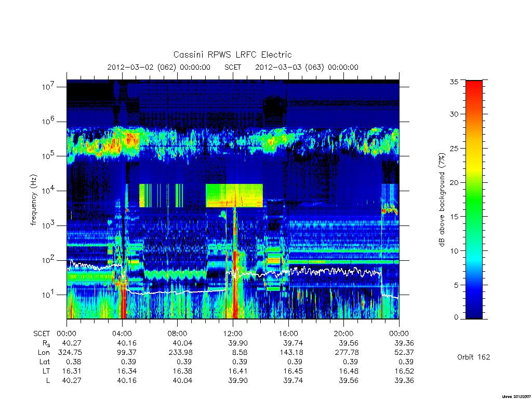Click the LT value "16.31"
The width and height of the screenshot is (532, 399).
(x=72, y=371)
